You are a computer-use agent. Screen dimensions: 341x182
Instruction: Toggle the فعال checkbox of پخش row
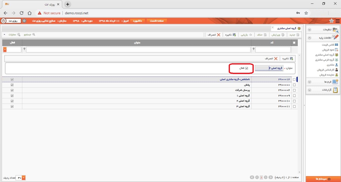[x=12, y=85]
